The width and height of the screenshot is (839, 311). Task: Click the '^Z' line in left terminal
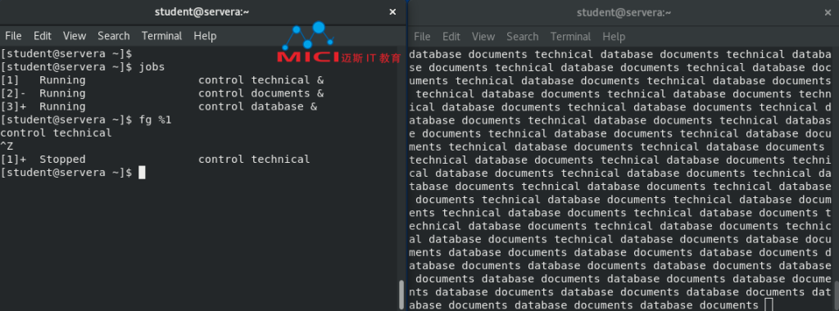[x=7, y=146]
